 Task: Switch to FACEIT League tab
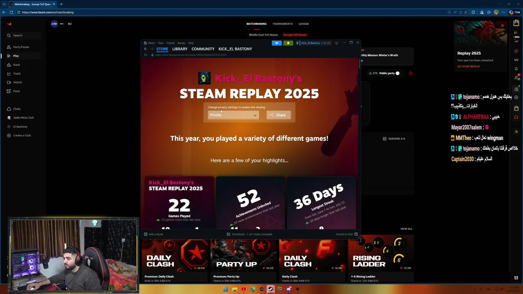point(304,24)
